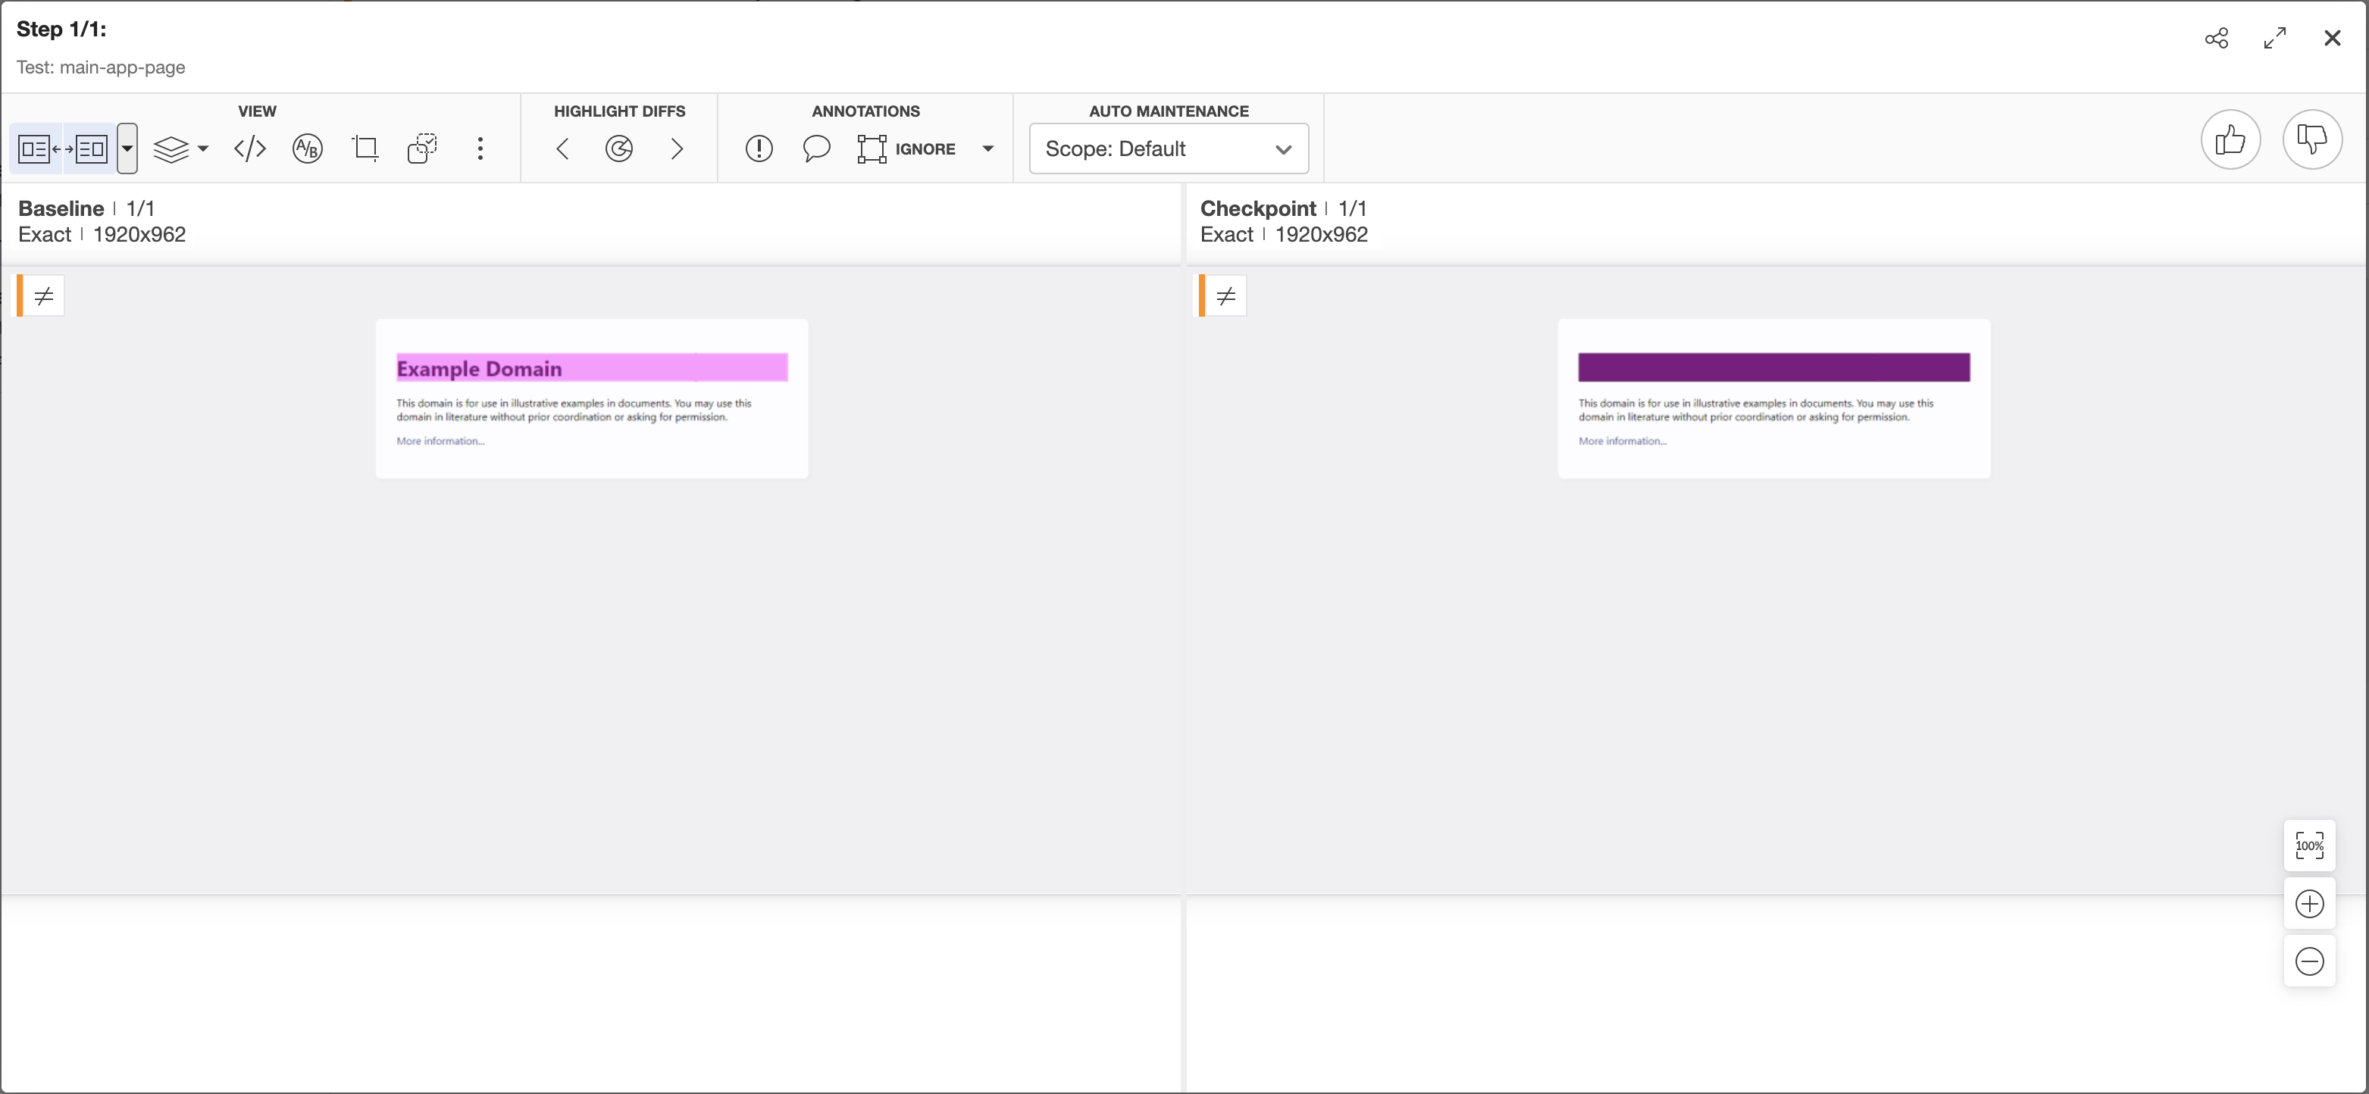
Task: Click the share icon in the top bar
Action: [x=2217, y=38]
